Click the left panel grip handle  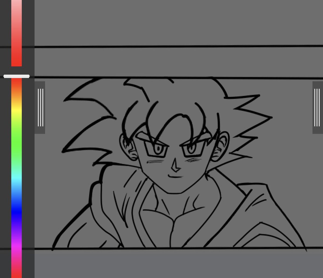coord(40,107)
